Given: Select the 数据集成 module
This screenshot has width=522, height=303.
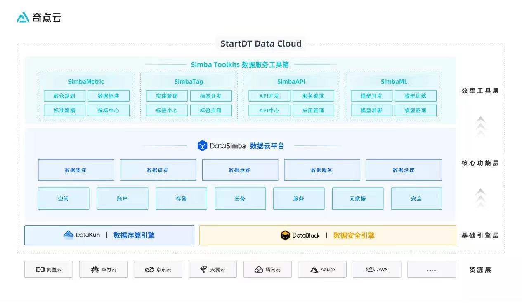Looking at the screenshot, I should 76,170.
